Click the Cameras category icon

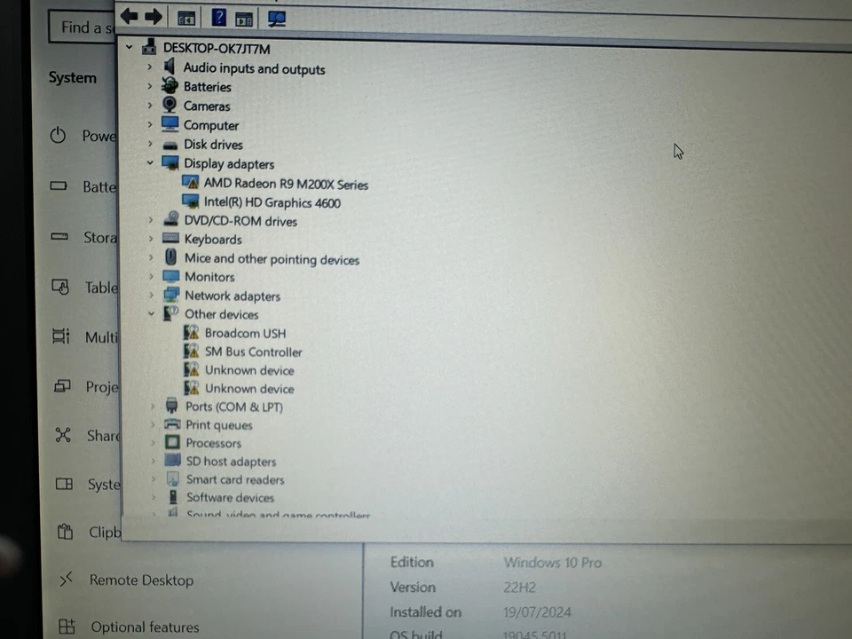click(170, 105)
